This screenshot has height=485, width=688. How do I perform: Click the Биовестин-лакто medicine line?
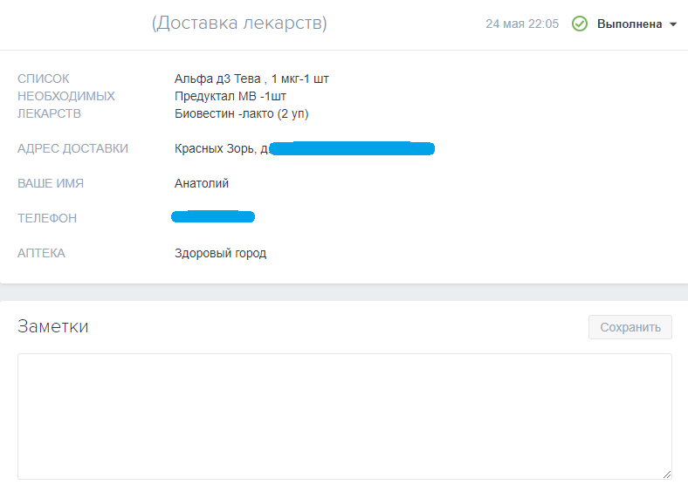[241, 113]
